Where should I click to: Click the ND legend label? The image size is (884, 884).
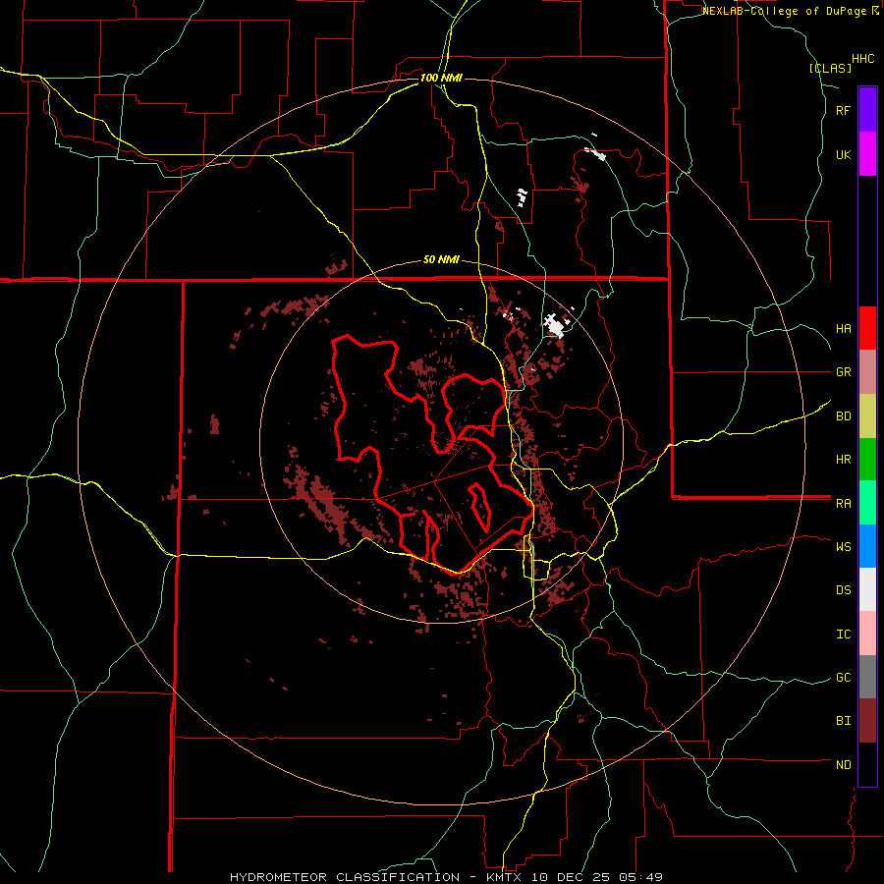point(843,765)
